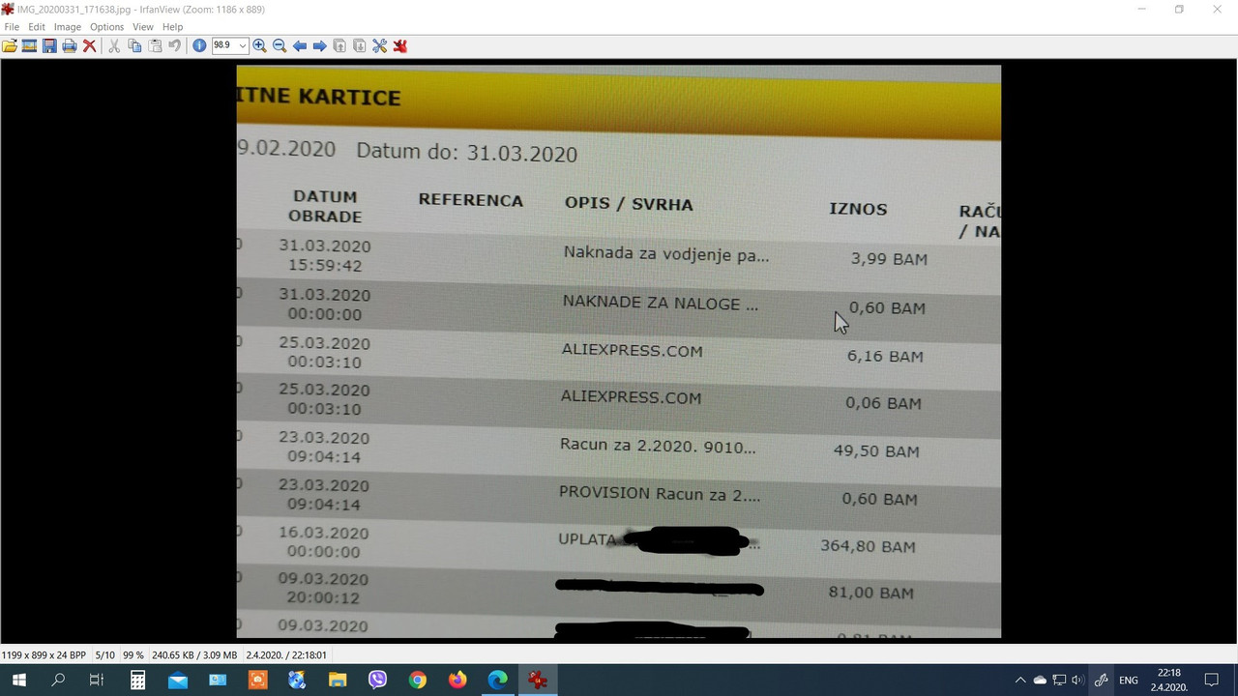
Task: Click the Cut scissors icon
Action: pyautogui.click(x=114, y=45)
